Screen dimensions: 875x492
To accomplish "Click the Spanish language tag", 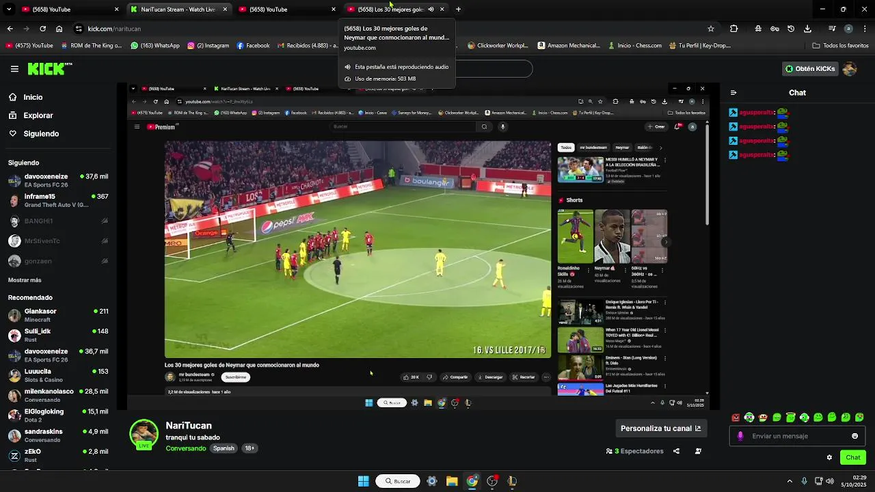I will (x=224, y=448).
